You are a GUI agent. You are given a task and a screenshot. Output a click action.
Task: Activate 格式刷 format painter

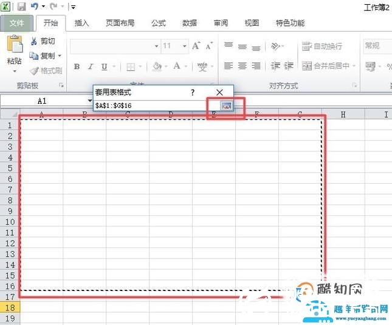[x=46, y=71]
